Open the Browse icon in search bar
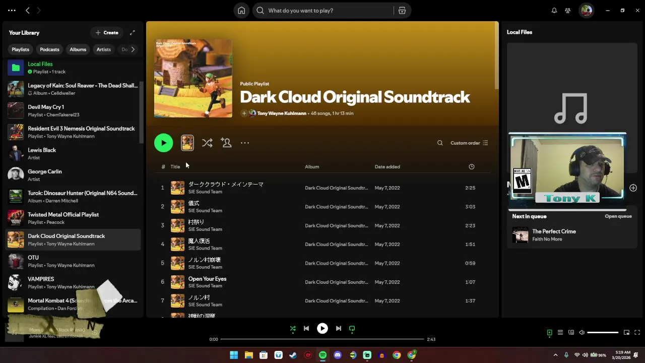Image resolution: width=645 pixels, height=363 pixels. point(402,11)
